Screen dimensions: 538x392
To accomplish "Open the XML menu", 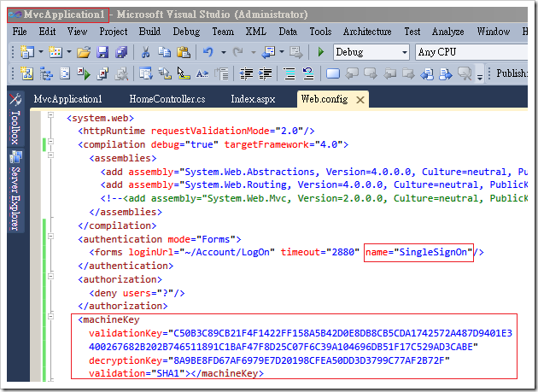I will (255, 32).
